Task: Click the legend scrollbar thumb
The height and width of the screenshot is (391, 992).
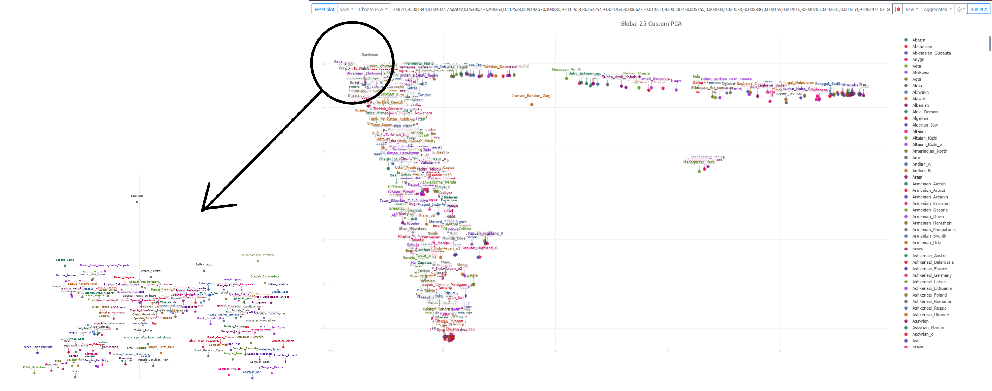Action: pos(990,43)
